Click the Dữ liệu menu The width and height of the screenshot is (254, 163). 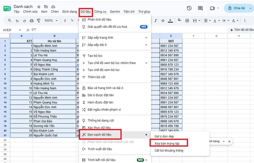pos(86,12)
